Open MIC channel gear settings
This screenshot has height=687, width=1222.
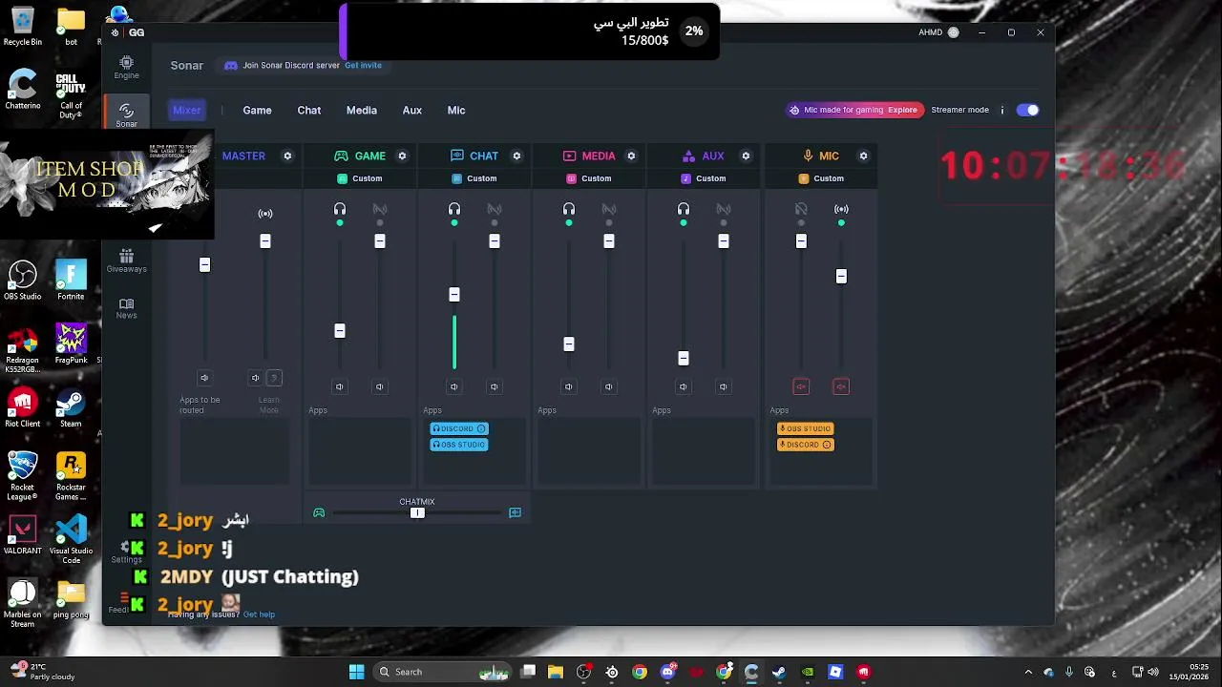[x=863, y=156]
